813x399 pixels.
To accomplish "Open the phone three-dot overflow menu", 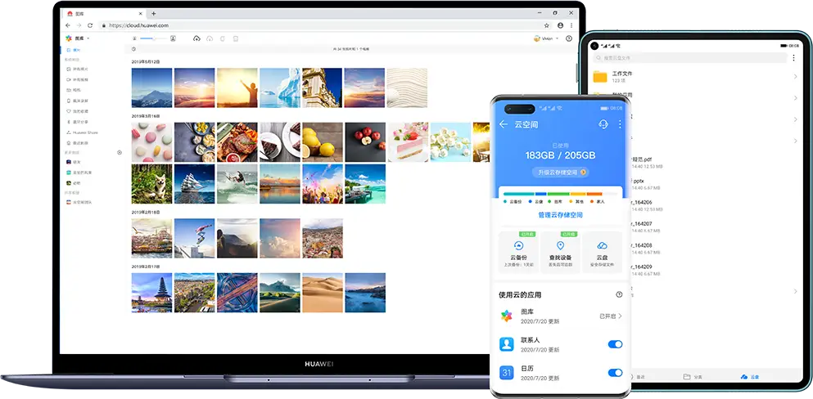I will click(x=620, y=124).
